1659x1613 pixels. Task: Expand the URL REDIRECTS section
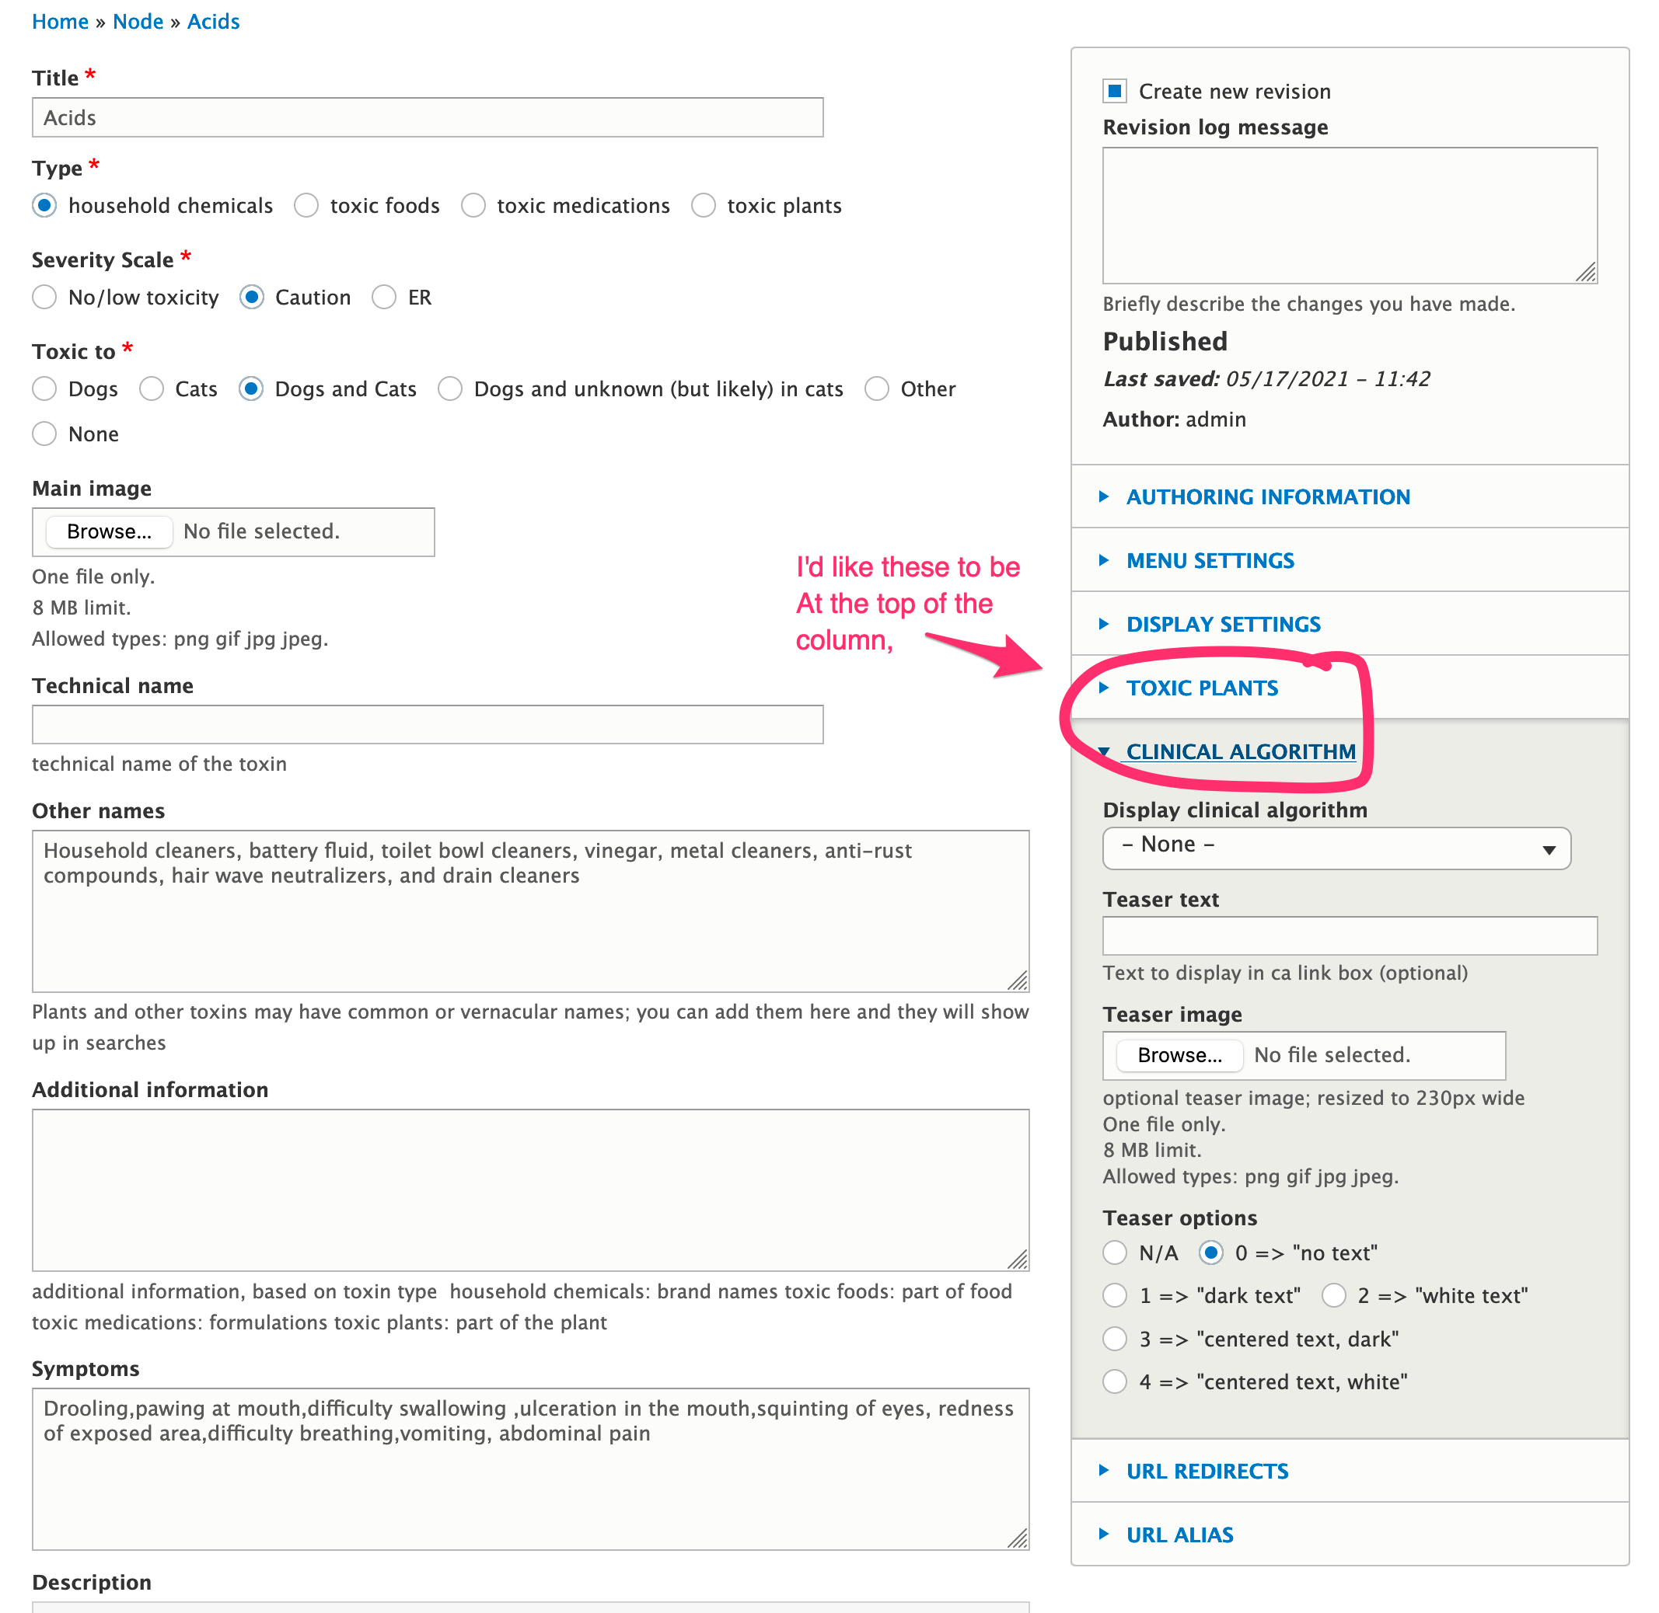1207,1472
